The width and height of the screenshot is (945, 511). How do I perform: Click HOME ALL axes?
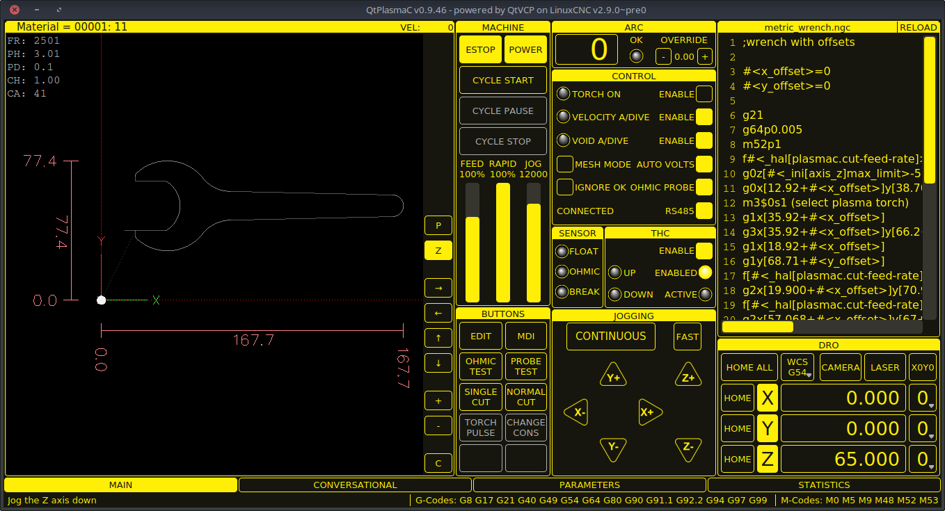(x=749, y=367)
